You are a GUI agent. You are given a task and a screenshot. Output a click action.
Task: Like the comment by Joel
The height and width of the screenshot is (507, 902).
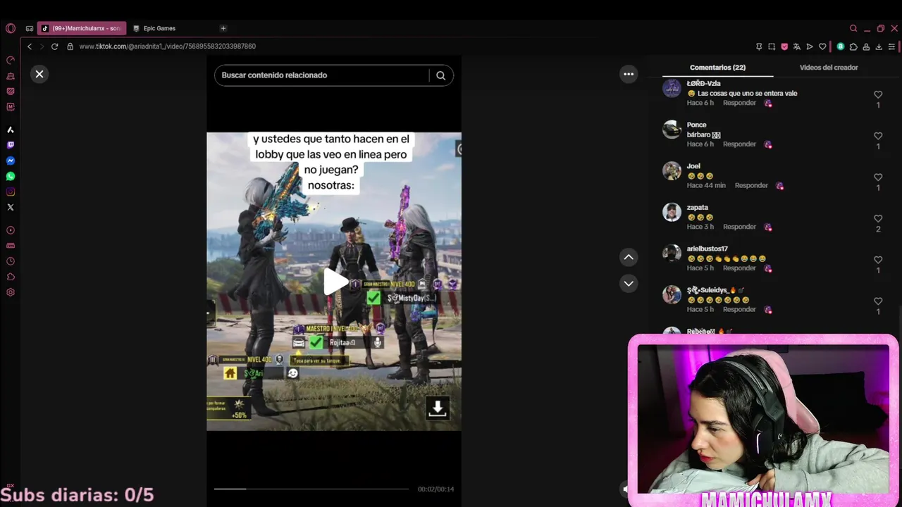pos(878,177)
